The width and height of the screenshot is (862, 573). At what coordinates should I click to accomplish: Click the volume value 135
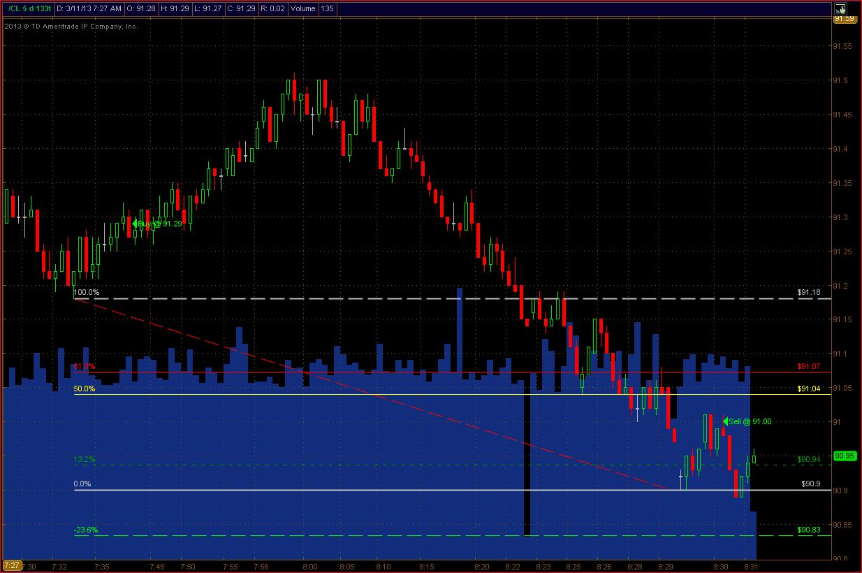coord(327,8)
